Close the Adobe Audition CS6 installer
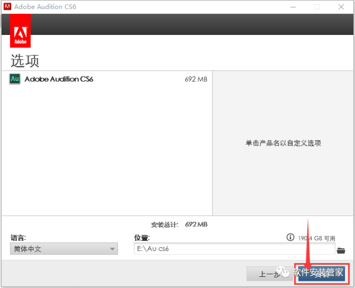 coord(342,7)
